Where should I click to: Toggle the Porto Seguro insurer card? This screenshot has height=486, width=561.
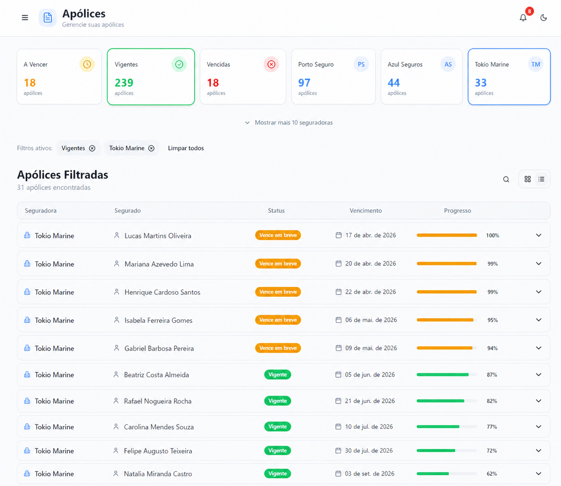[334, 77]
